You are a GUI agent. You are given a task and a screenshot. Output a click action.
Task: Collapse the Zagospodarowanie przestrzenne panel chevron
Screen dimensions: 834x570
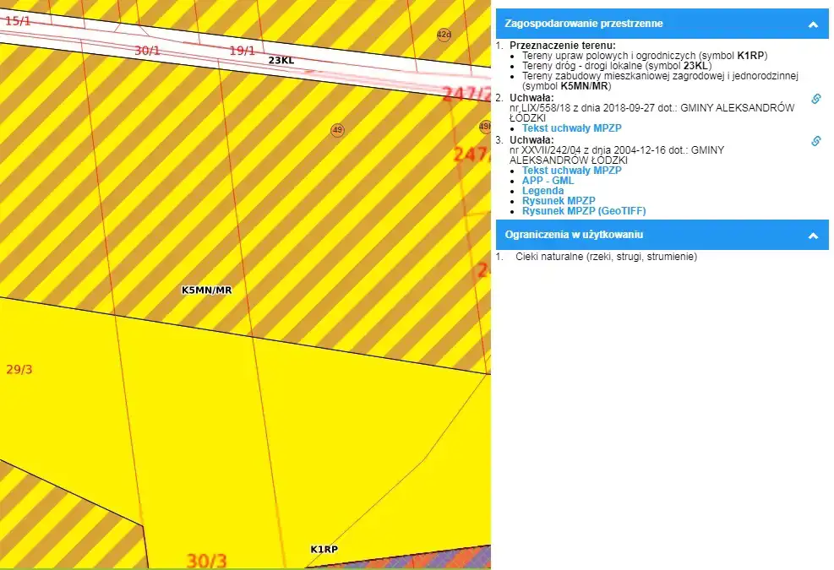(813, 24)
